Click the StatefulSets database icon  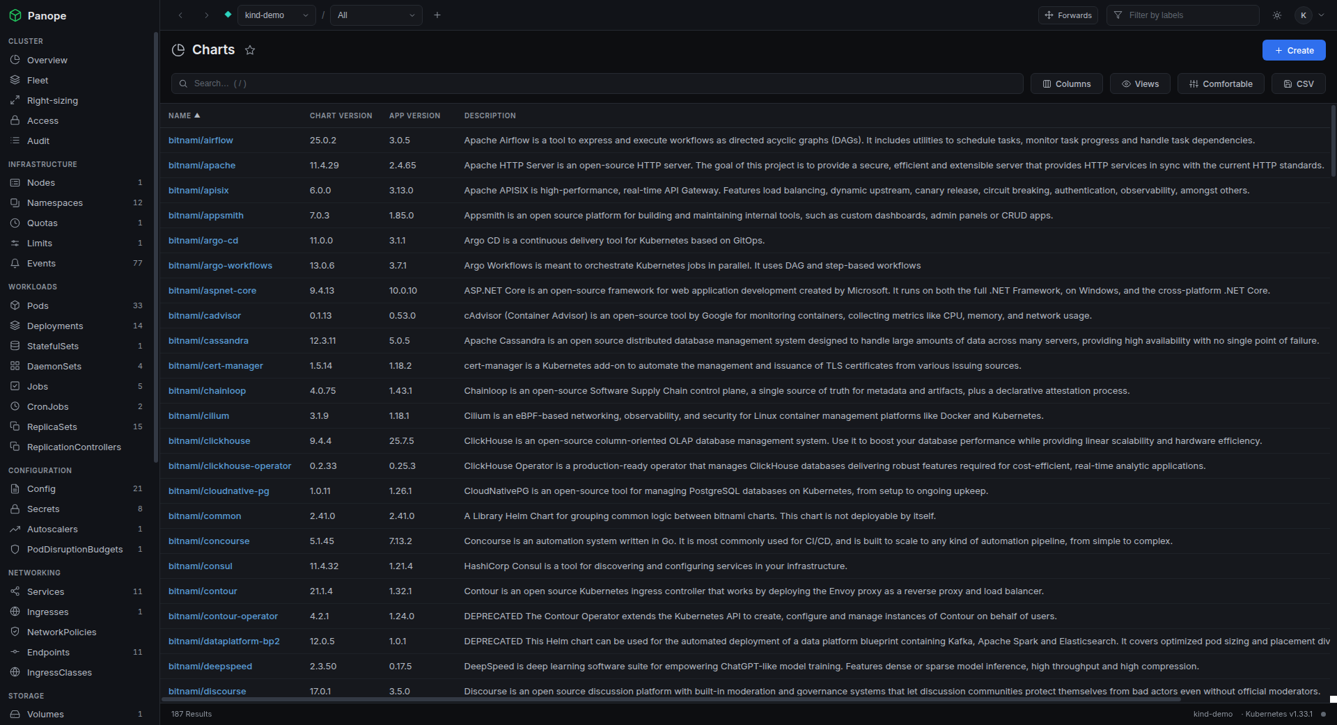pyautogui.click(x=15, y=346)
